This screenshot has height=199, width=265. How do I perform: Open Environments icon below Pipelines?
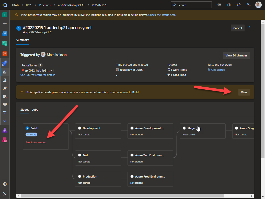[x=5, y=80]
